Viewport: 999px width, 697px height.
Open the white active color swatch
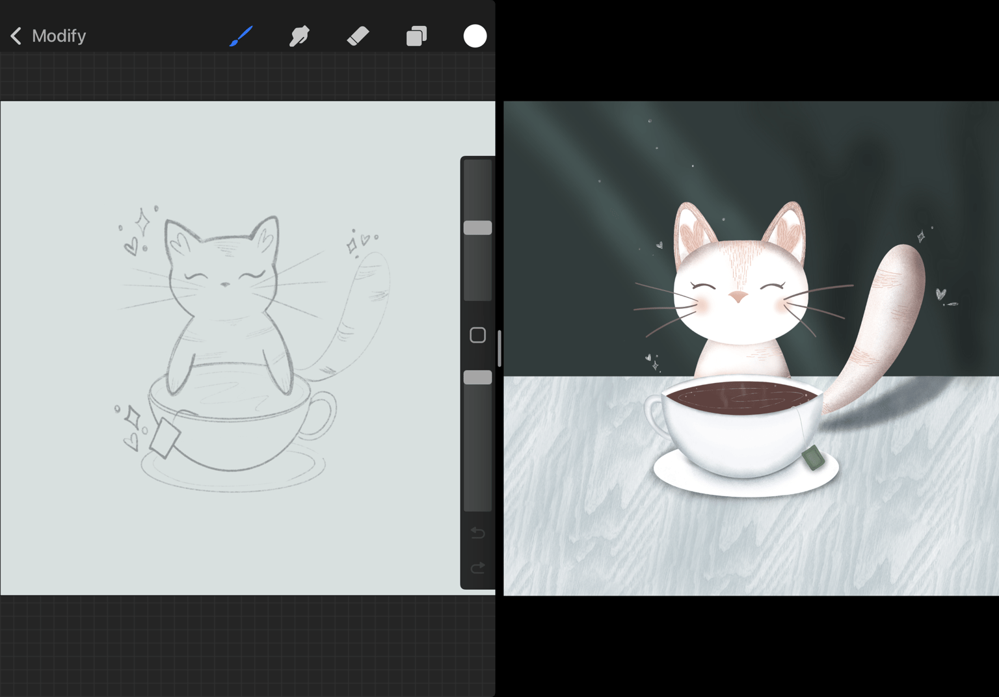[475, 36]
